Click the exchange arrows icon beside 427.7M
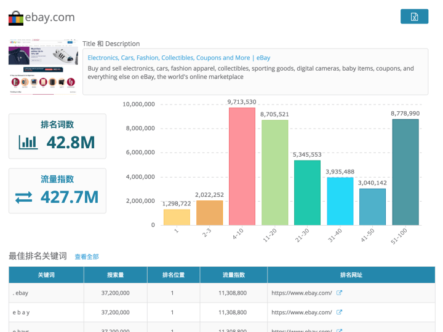The image size is (443, 332). (24, 197)
